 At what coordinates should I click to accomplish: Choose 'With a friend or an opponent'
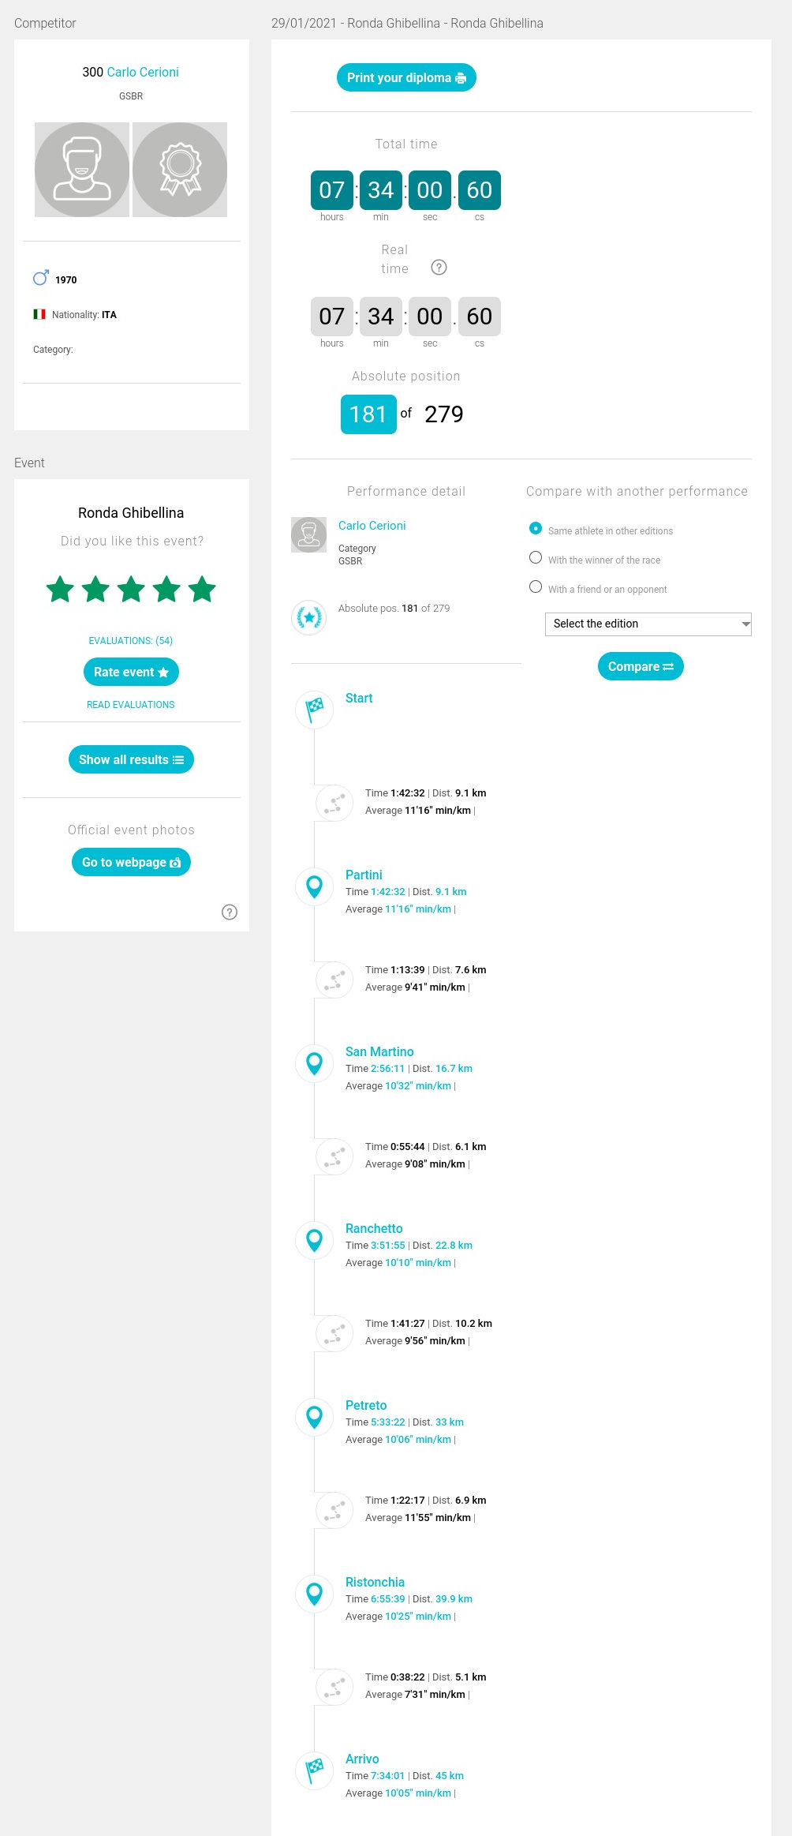(x=536, y=587)
